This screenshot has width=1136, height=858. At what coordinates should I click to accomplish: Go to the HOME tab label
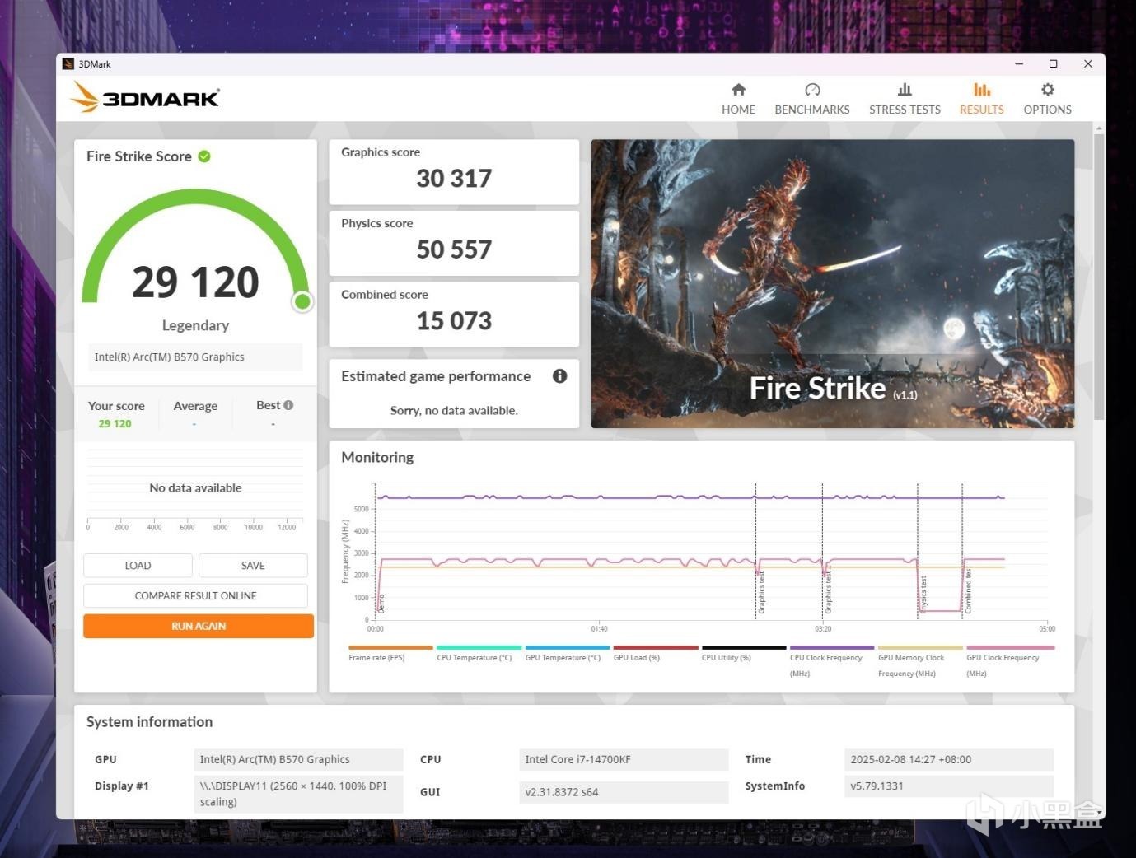[x=738, y=110]
